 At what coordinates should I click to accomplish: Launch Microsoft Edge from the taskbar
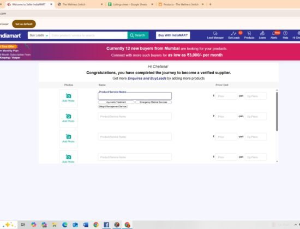coord(65,225)
